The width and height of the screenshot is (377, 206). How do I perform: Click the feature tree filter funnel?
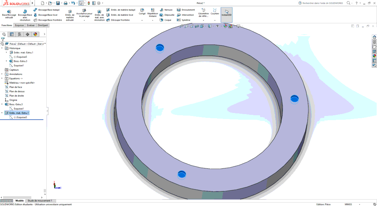click(3, 40)
